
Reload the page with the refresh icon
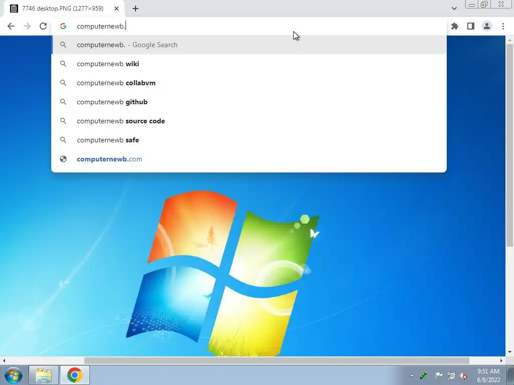(43, 26)
